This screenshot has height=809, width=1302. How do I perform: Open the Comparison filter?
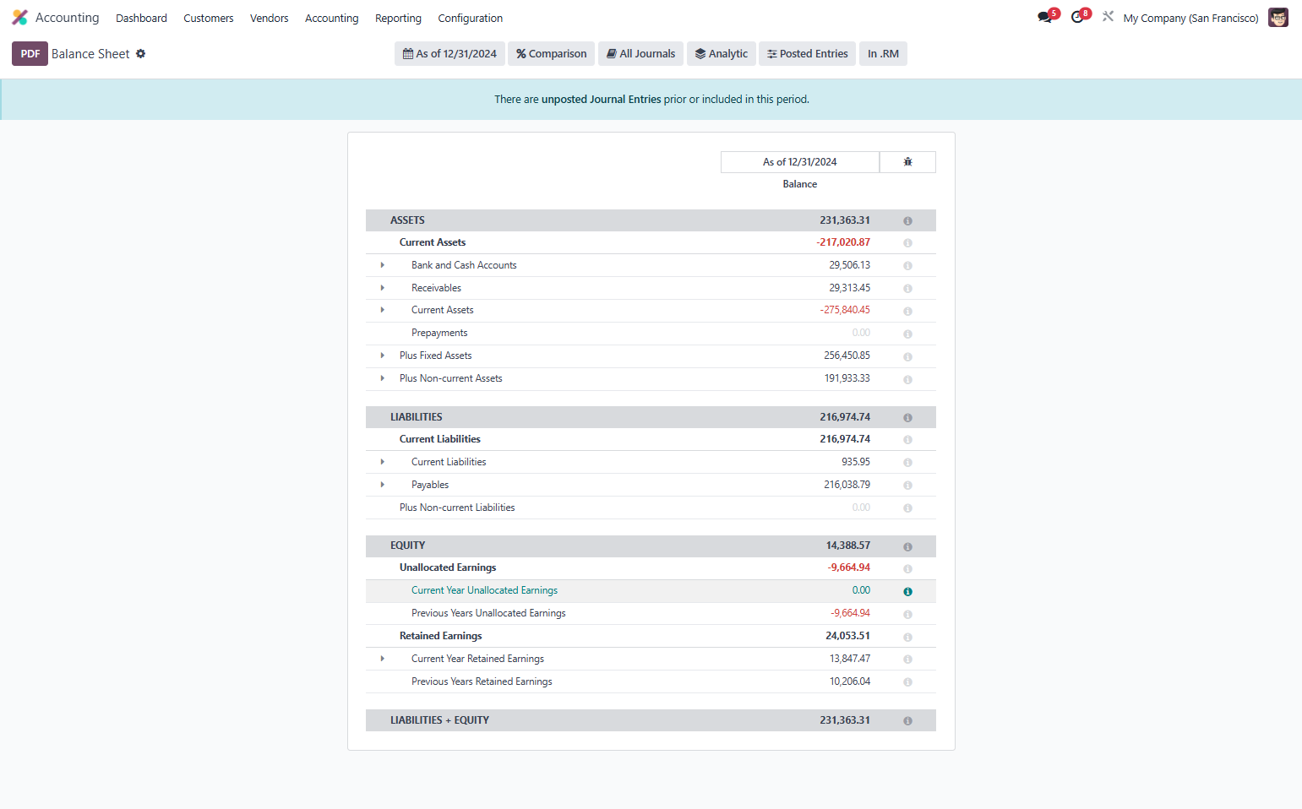point(552,53)
